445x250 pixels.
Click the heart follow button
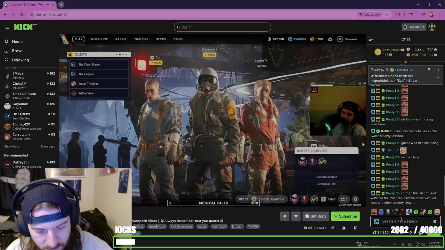coord(296,216)
